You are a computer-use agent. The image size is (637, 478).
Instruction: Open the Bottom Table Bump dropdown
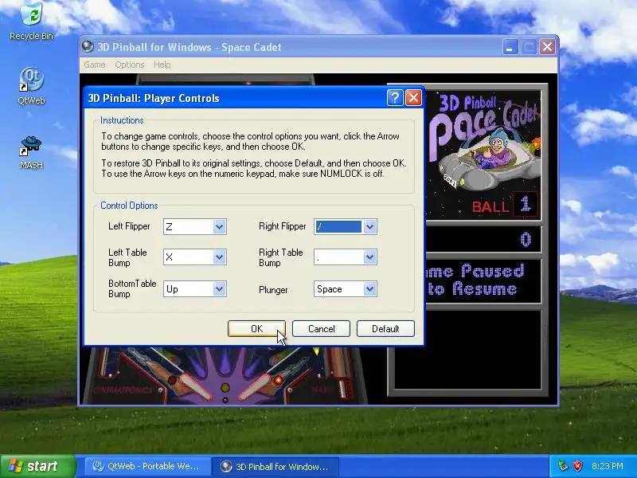tap(219, 289)
